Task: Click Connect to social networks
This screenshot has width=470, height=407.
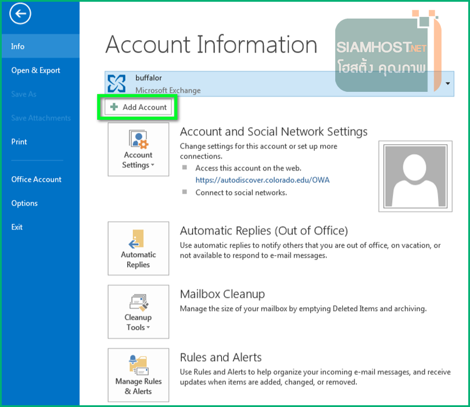Action: point(241,192)
